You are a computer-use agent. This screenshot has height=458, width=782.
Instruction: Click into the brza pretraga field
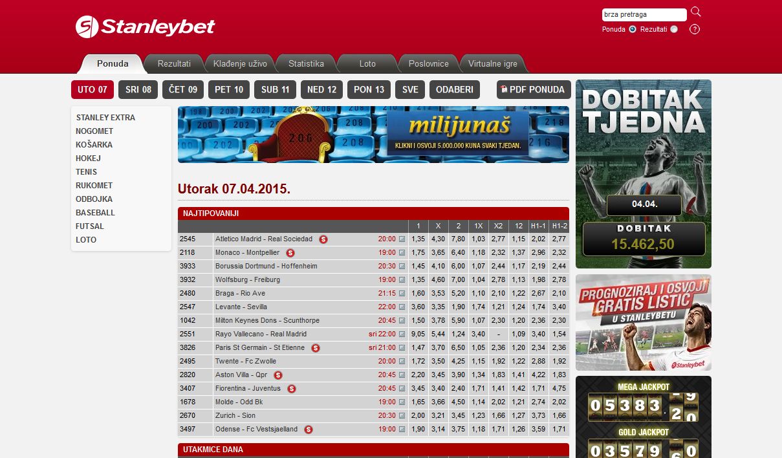click(x=643, y=14)
